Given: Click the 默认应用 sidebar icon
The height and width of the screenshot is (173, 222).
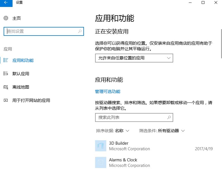Looking at the screenshot, I should point(6,74).
